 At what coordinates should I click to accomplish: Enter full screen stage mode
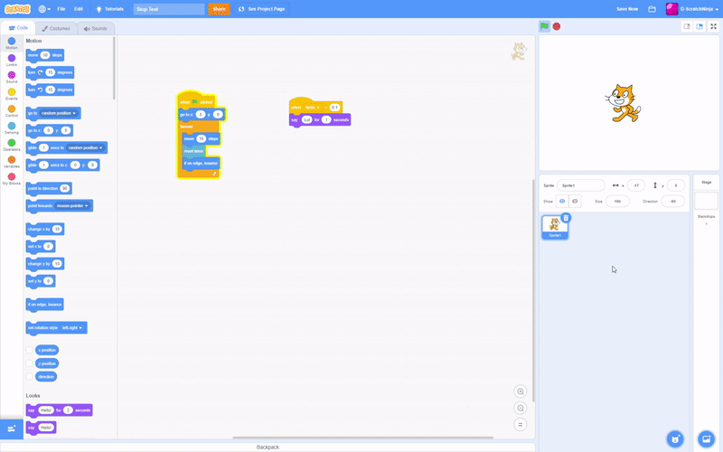[x=713, y=26]
